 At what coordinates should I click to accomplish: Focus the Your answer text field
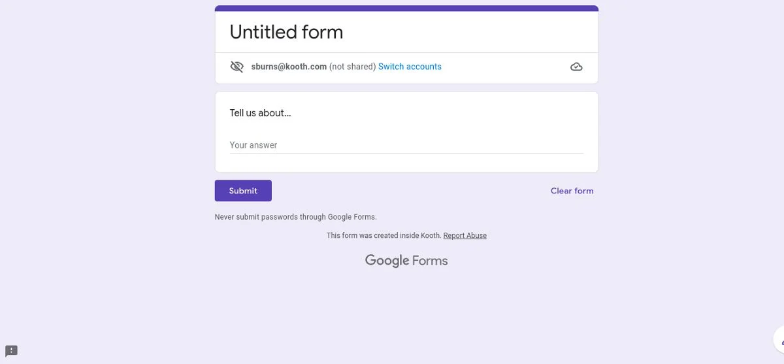coord(406,145)
